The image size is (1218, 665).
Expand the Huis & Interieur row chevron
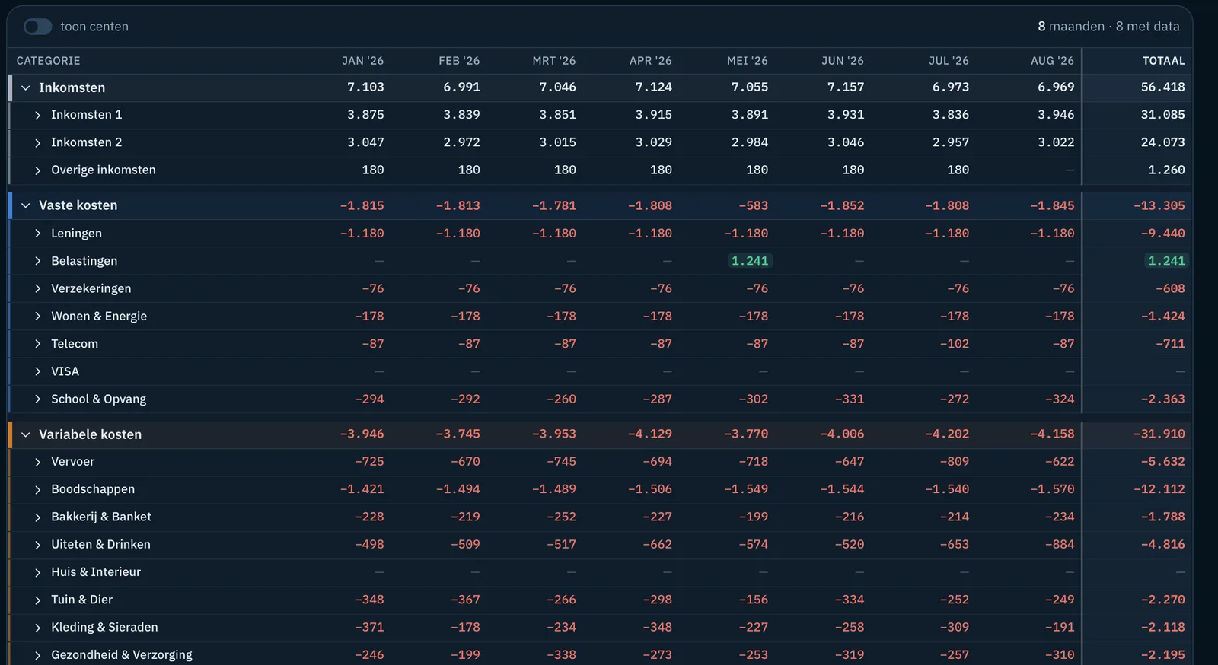click(x=38, y=573)
